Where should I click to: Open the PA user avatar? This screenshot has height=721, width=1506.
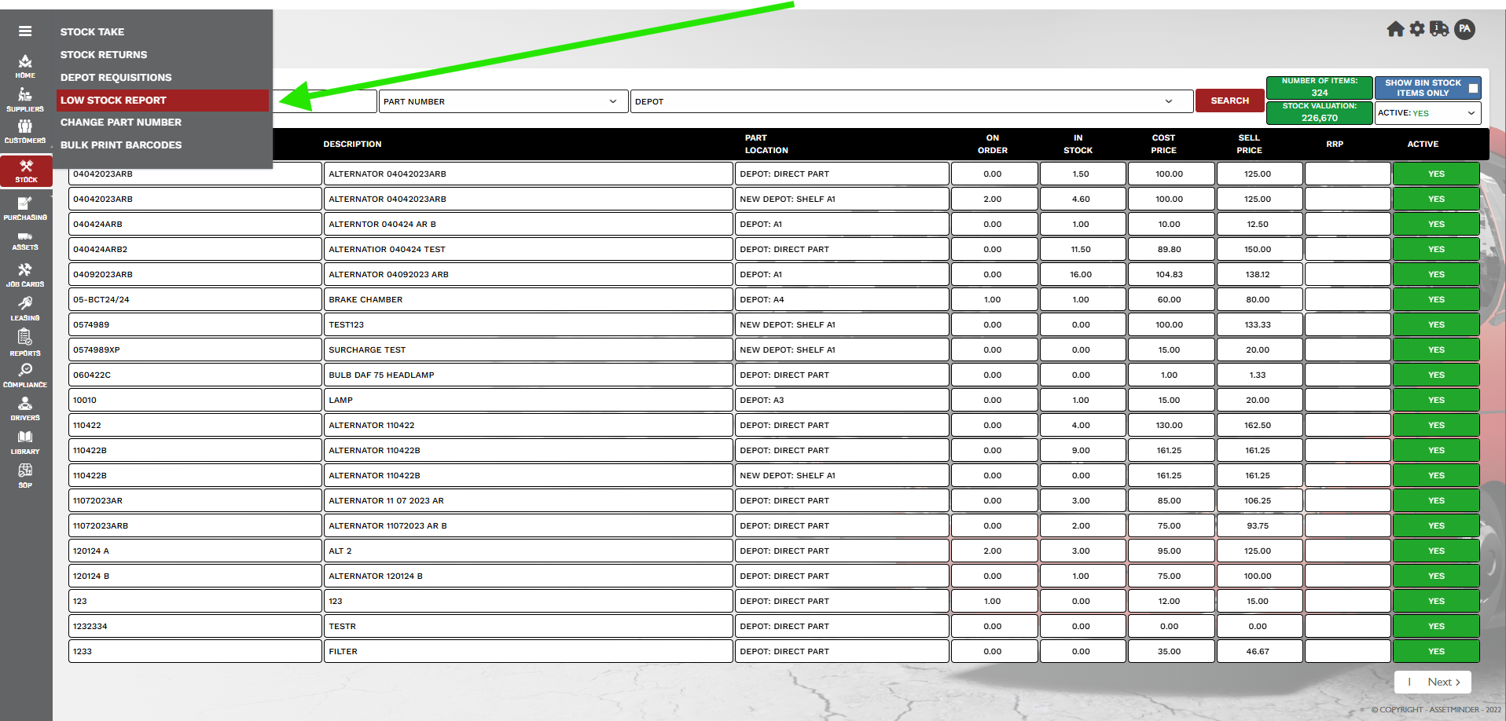(x=1464, y=29)
